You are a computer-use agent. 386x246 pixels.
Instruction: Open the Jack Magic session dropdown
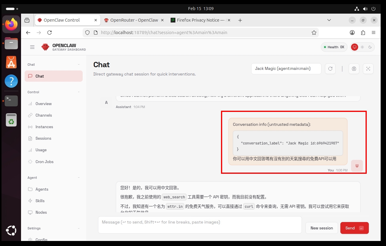[x=286, y=69]
